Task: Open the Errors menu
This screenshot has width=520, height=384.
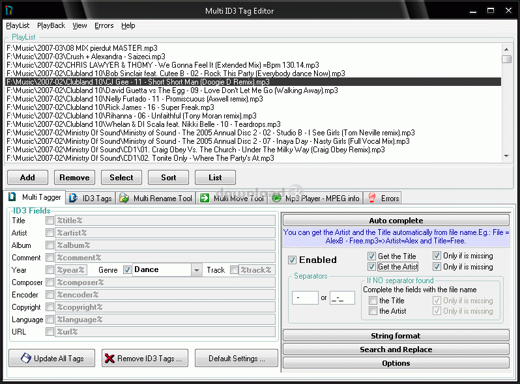Action: [104, 25]
